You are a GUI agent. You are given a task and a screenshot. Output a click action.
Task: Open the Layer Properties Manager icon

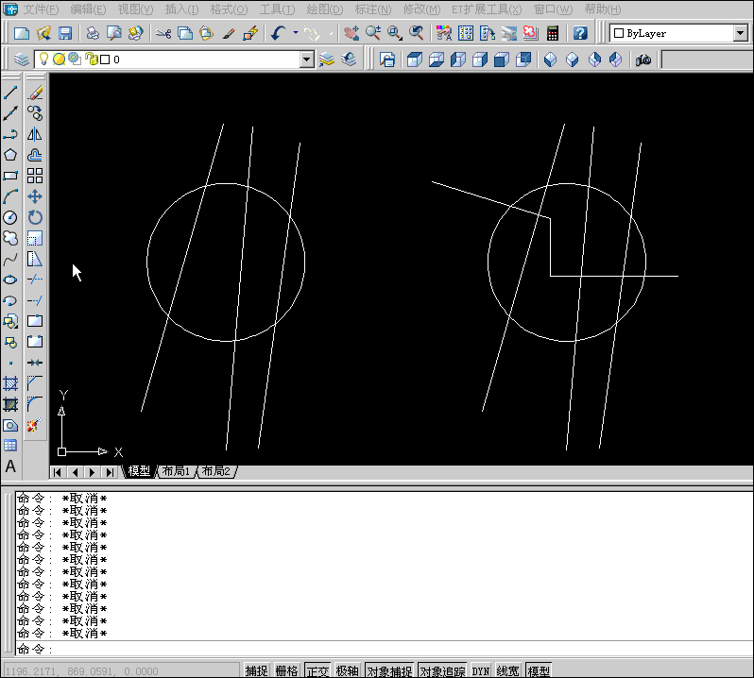(21, 59)
